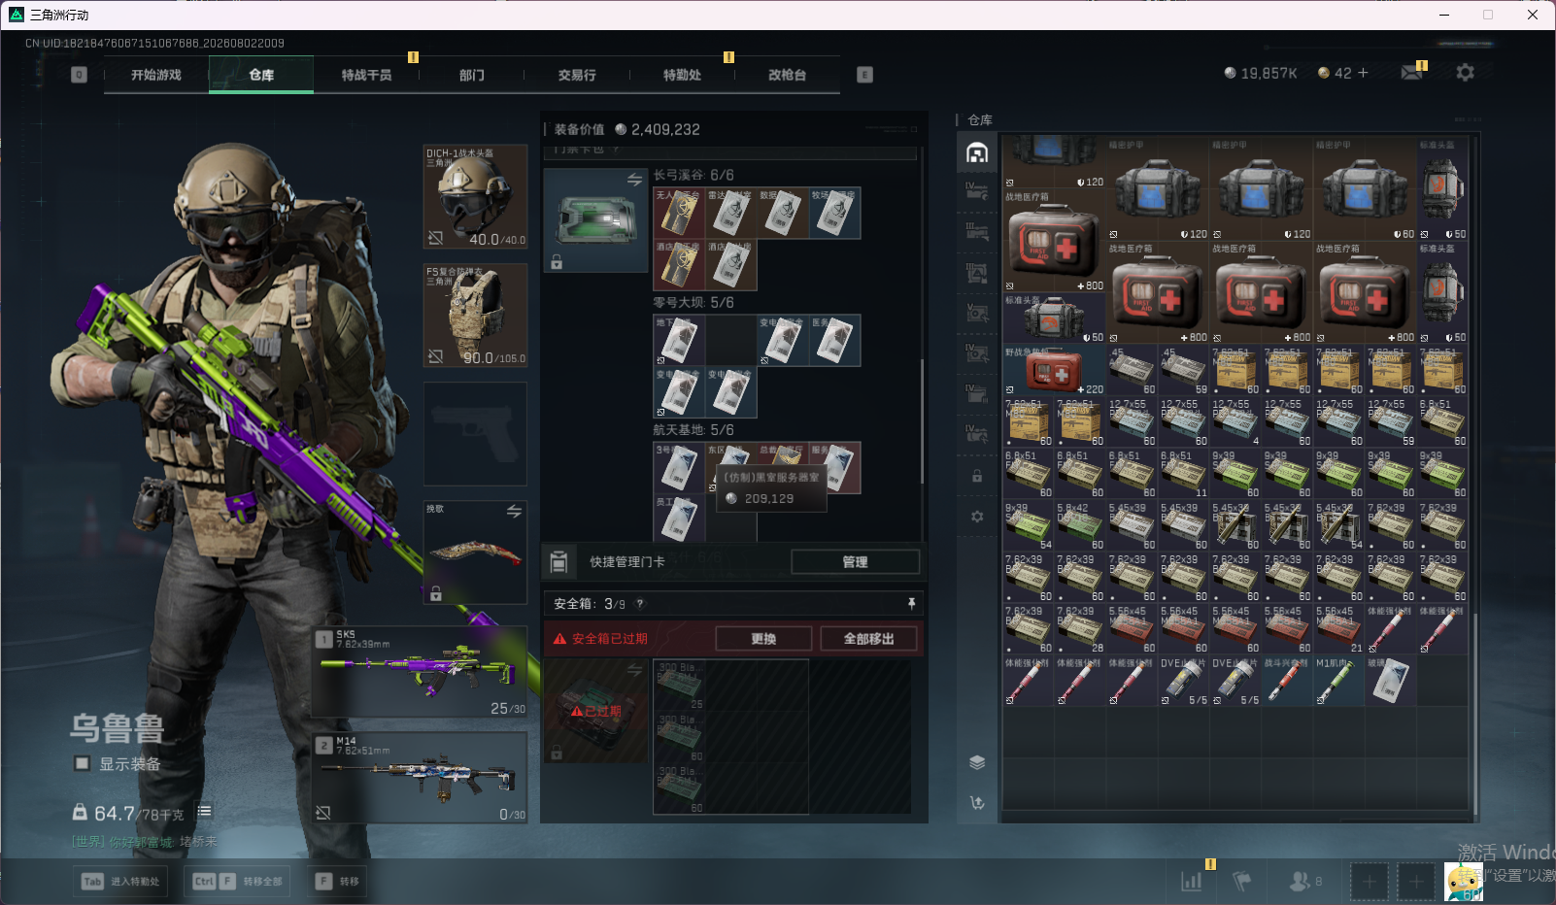
Task: Click the auto-sort icon in warehouse sidebar
Action: 977,803
